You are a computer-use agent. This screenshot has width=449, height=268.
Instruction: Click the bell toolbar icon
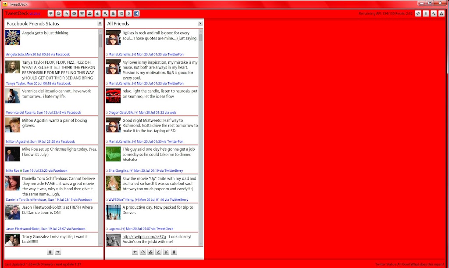113,14
